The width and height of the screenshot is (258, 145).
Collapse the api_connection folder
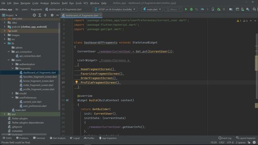(x=8, y=52)
